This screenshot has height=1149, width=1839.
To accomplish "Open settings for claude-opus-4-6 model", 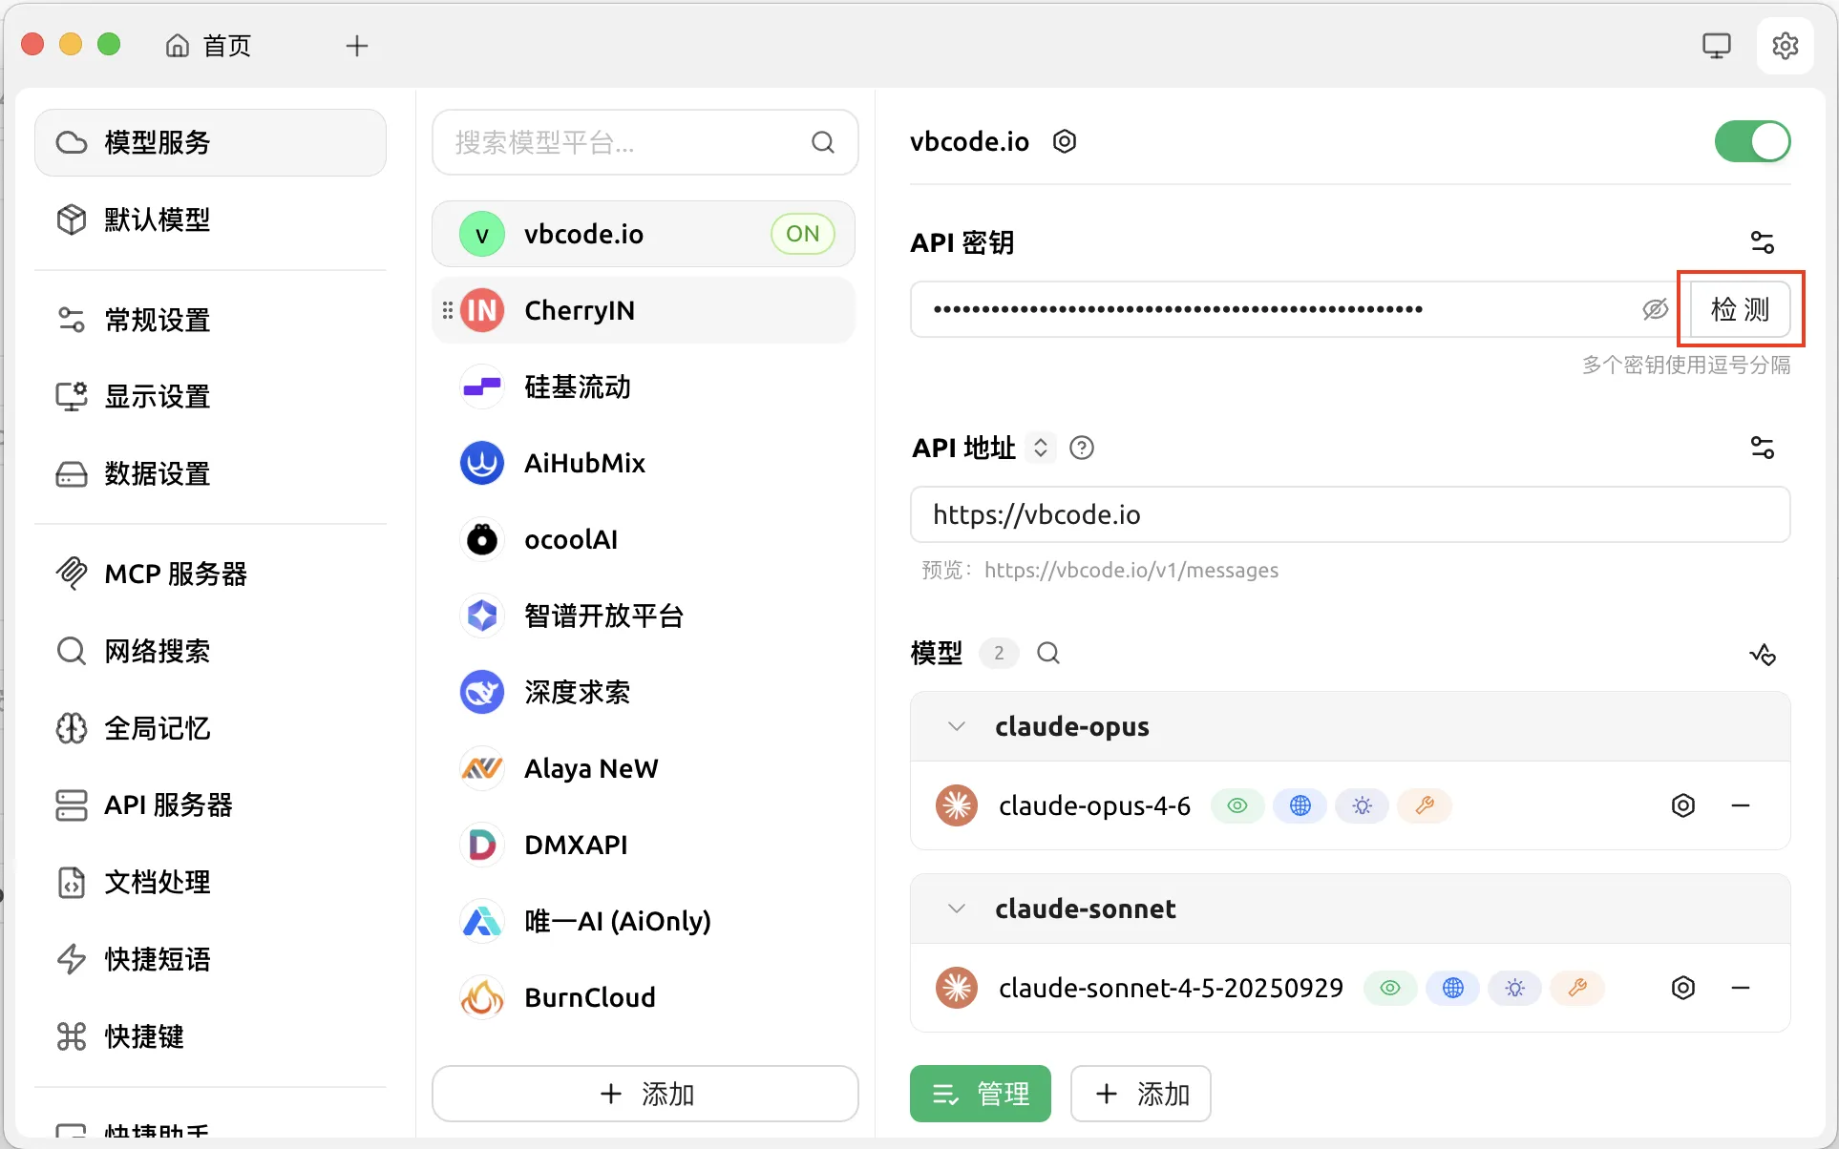I will tap(1682, 805).
